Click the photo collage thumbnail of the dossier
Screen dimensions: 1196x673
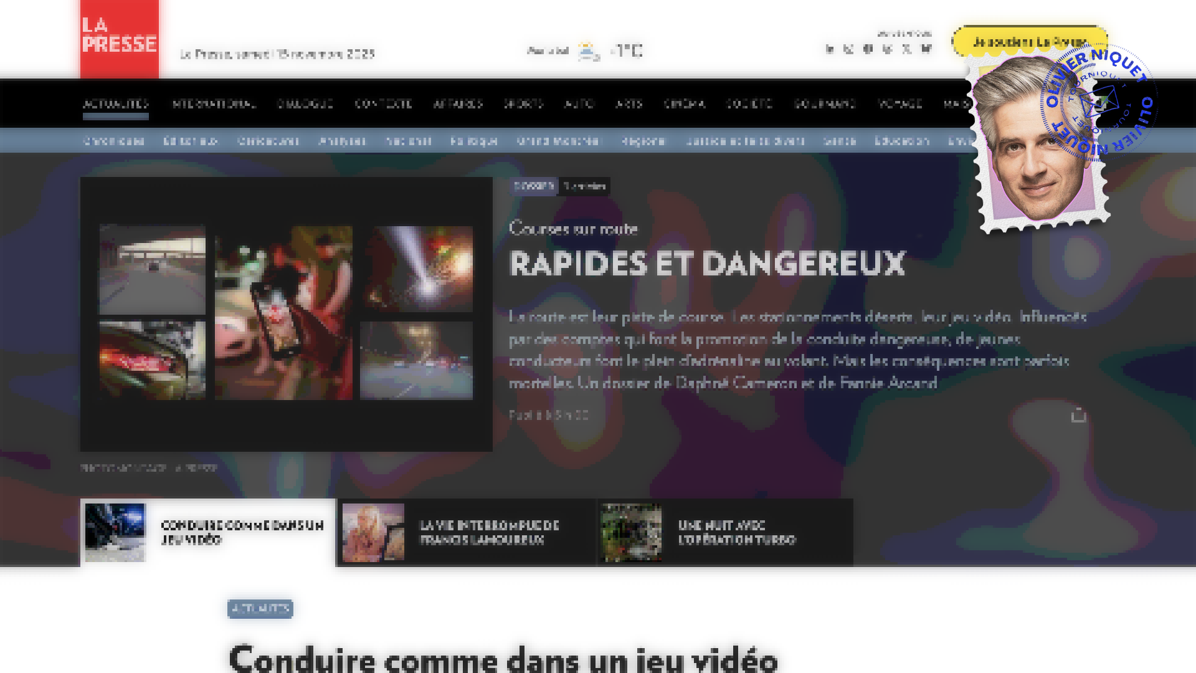click(286, 313)
